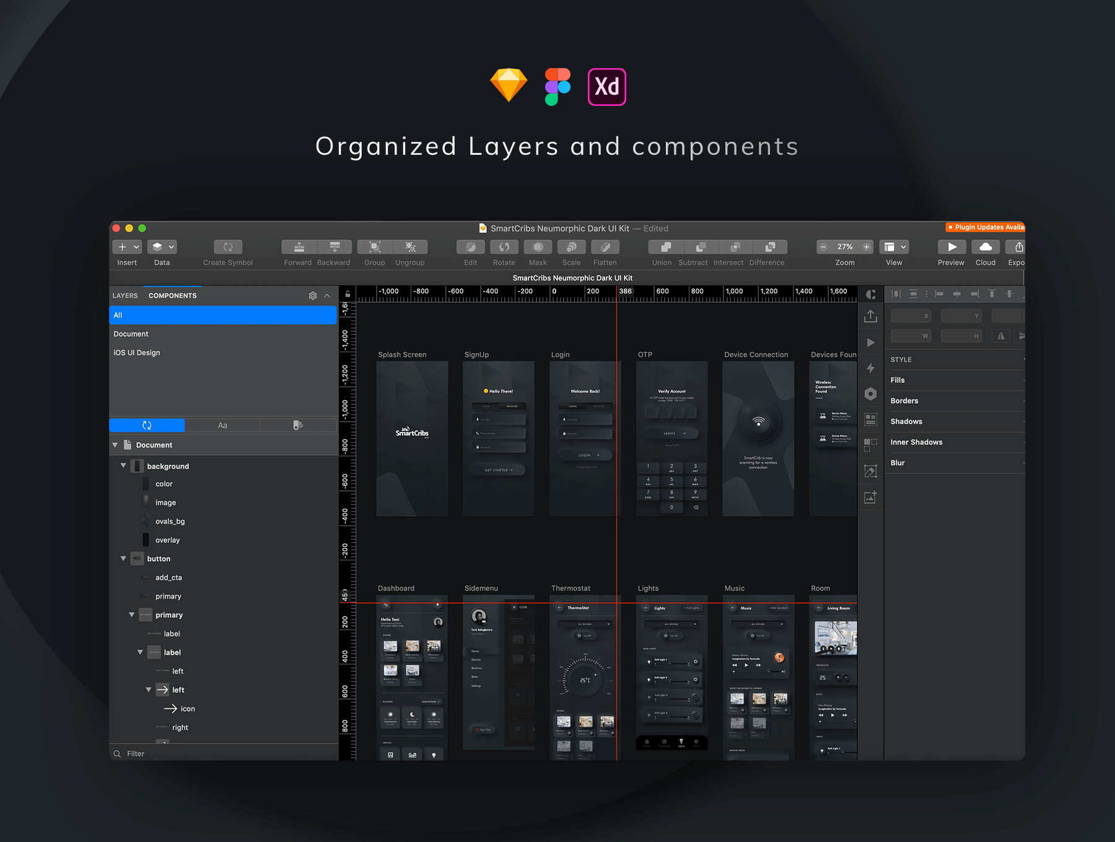Start the prototype Preview
Screen dimensions: 1115x842
point(951,247)
